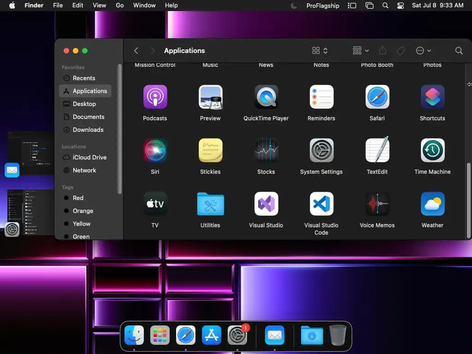Select the Yellow tag in sidebar
Screen dimensions: 472x354
pos(85,224)
